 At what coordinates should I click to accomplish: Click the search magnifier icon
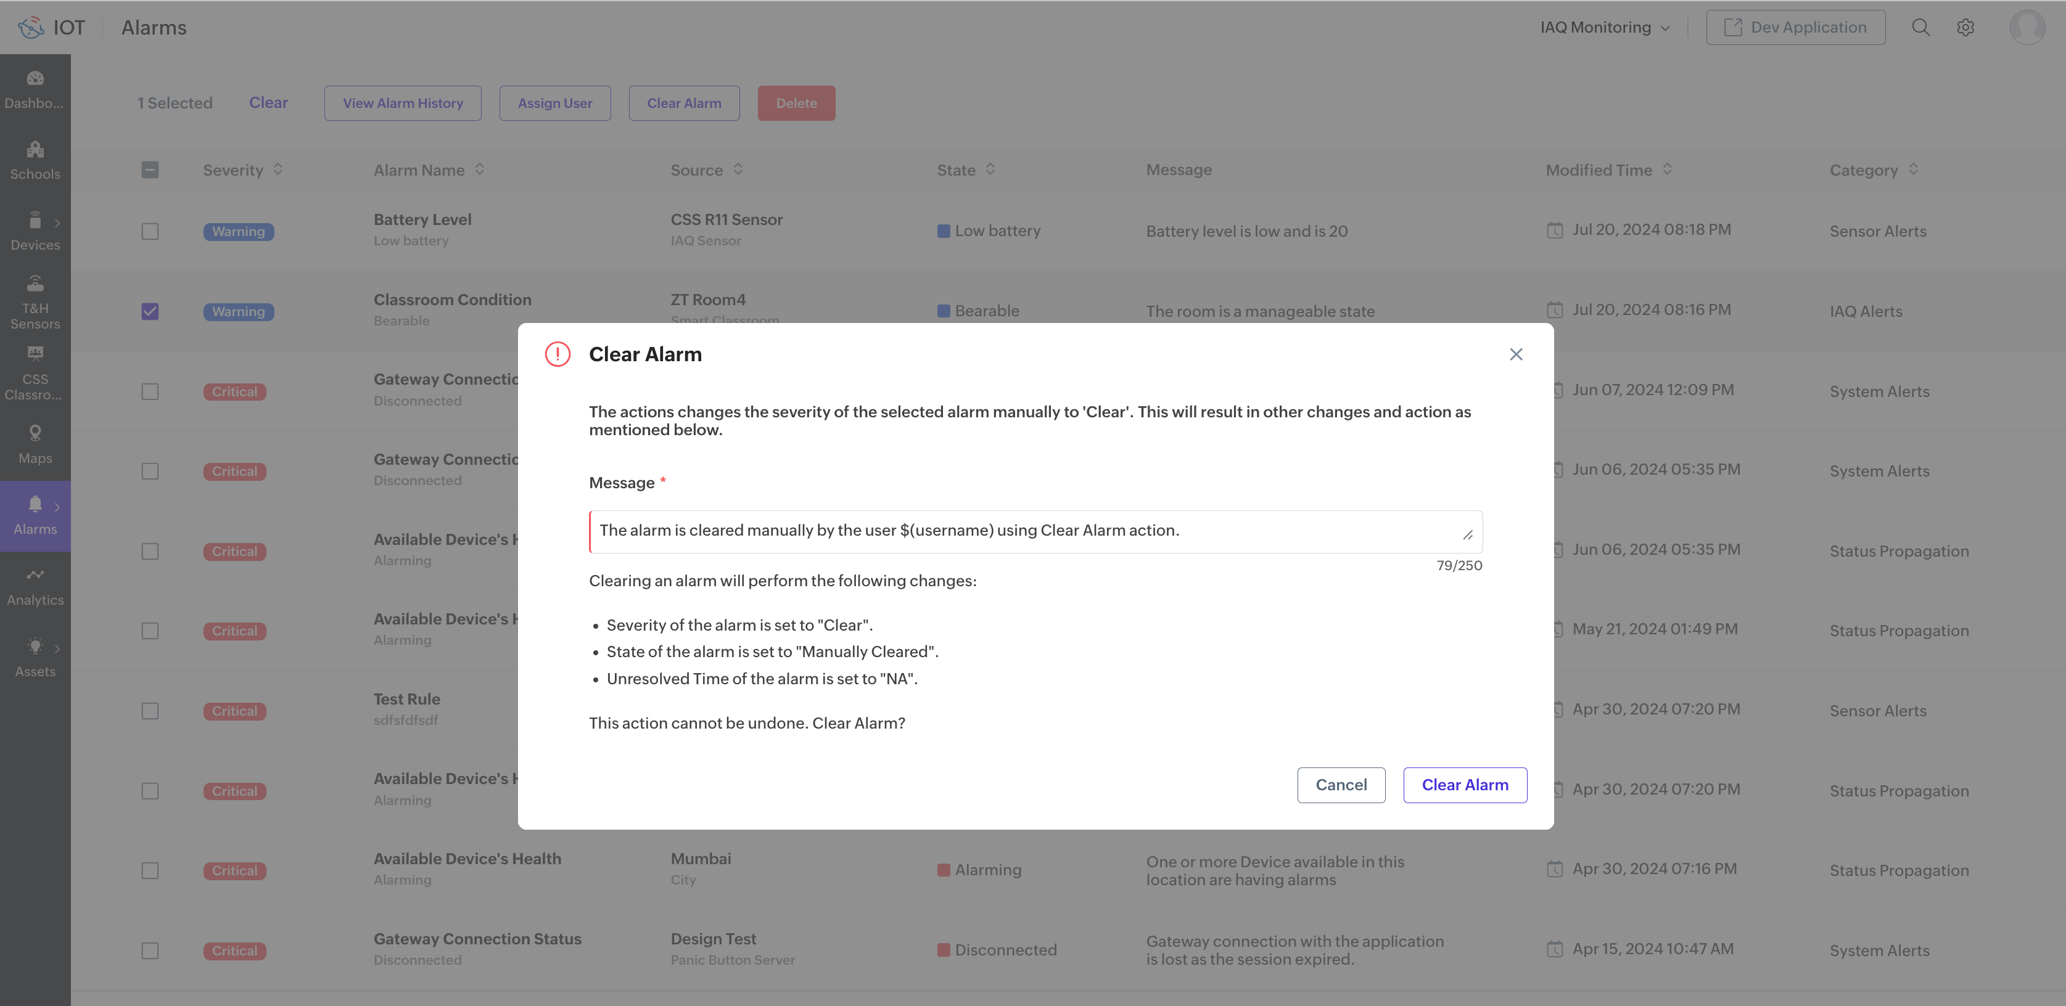1920,27
